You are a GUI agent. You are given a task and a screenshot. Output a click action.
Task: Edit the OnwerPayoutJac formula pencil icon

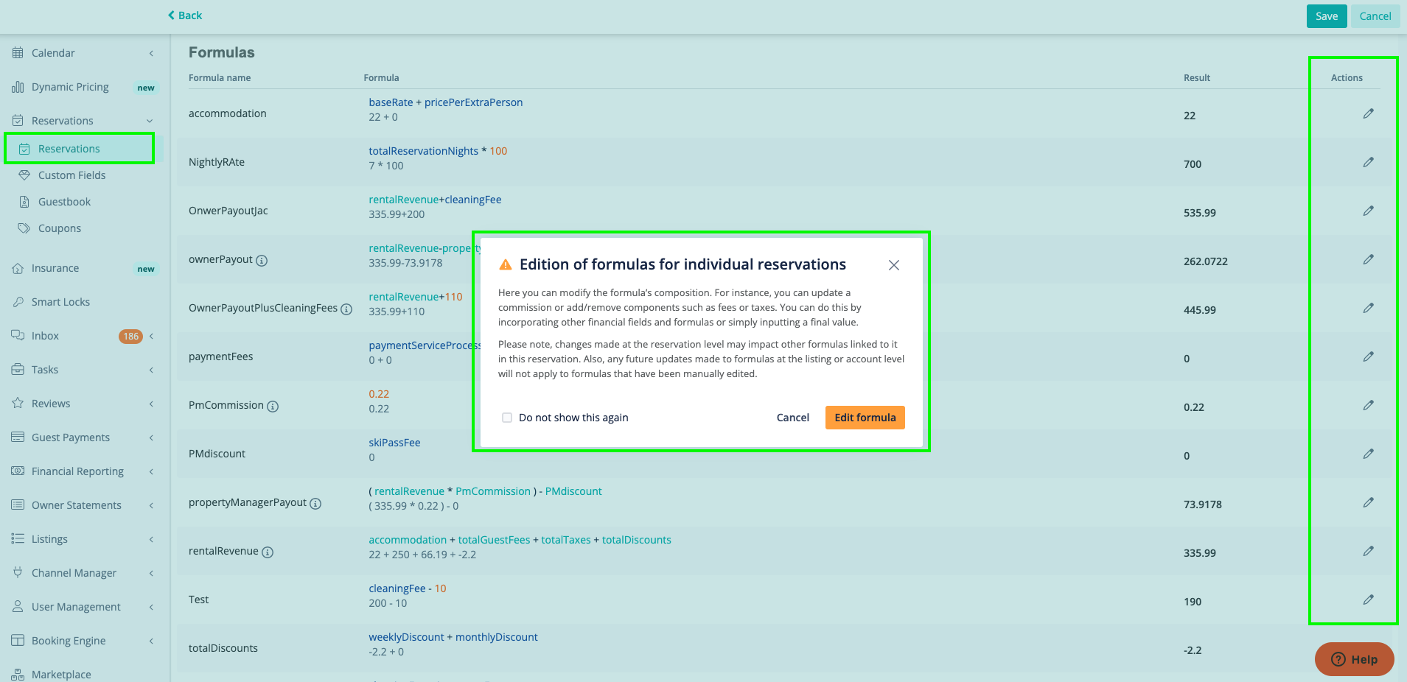click(x=1368, y=211)
